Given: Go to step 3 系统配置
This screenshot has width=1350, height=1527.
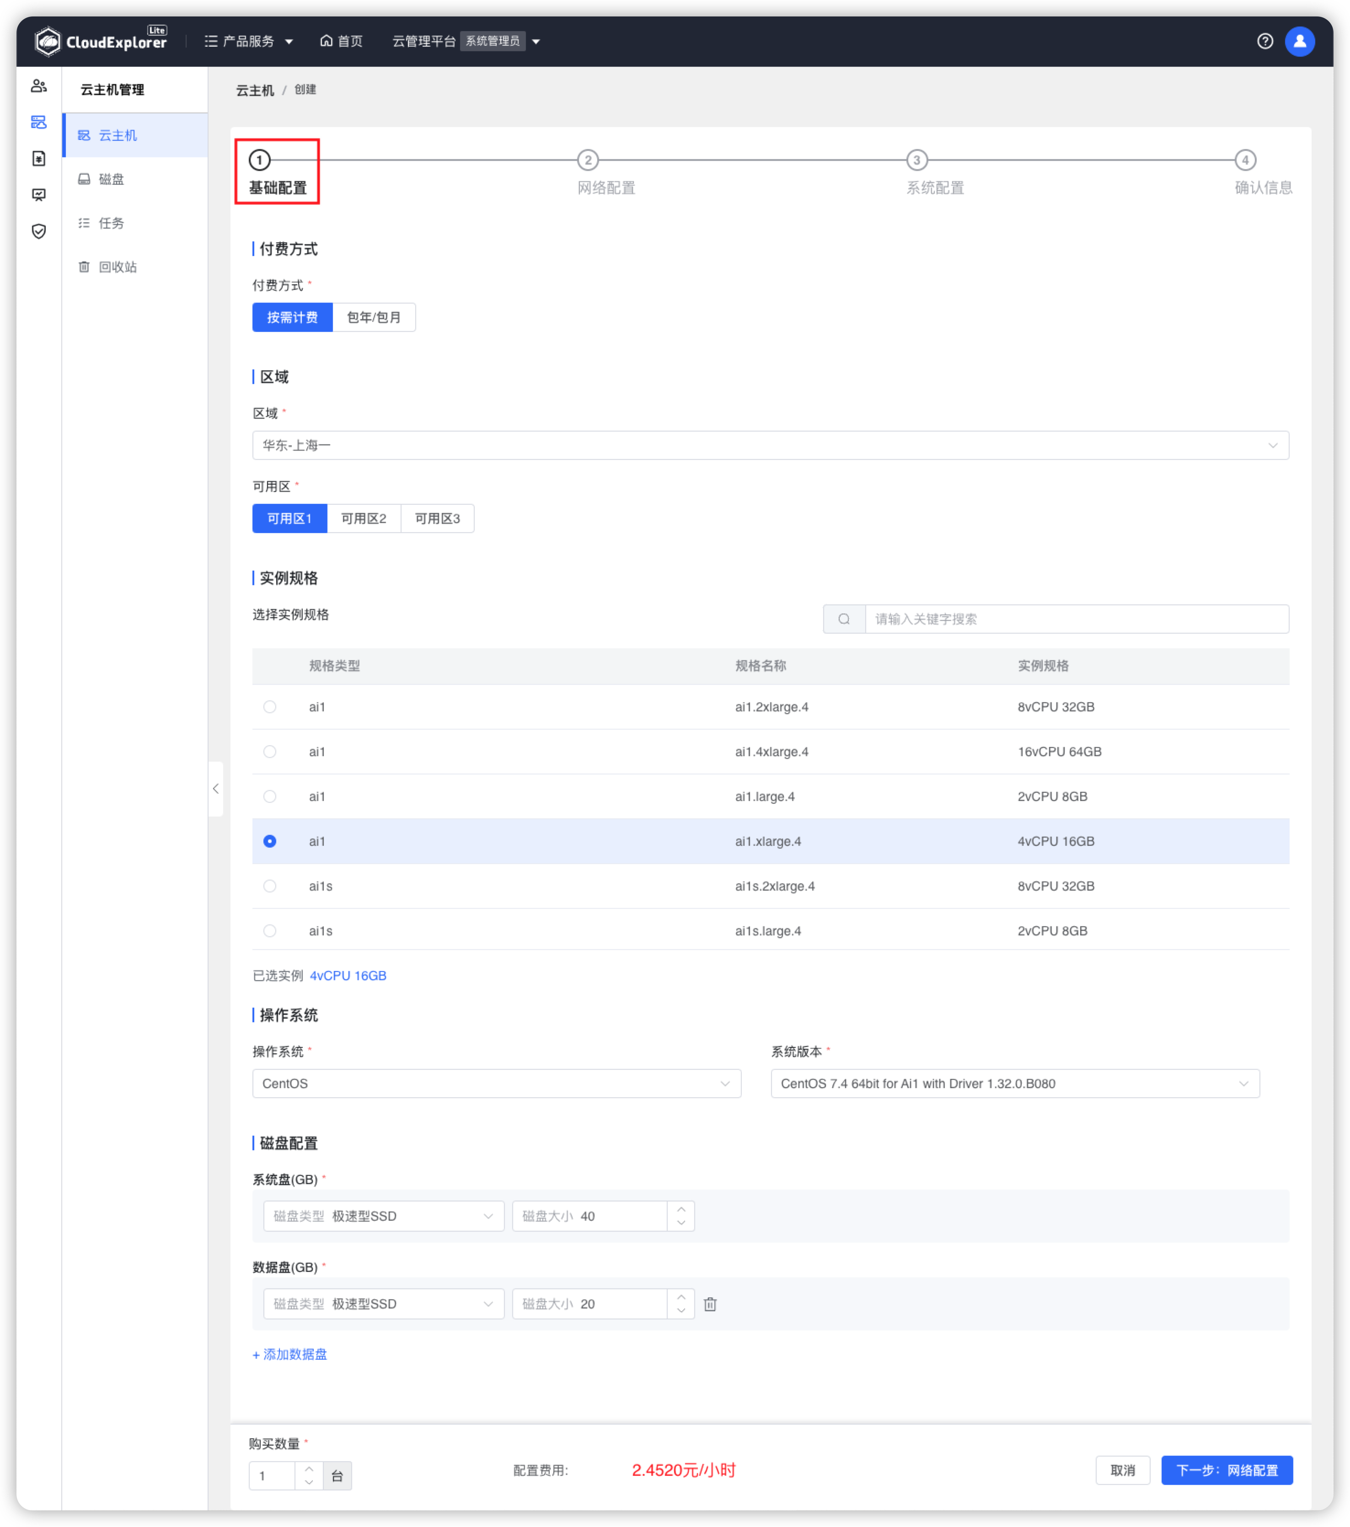Looking at the screenshot, I should (x=935, y=172).
